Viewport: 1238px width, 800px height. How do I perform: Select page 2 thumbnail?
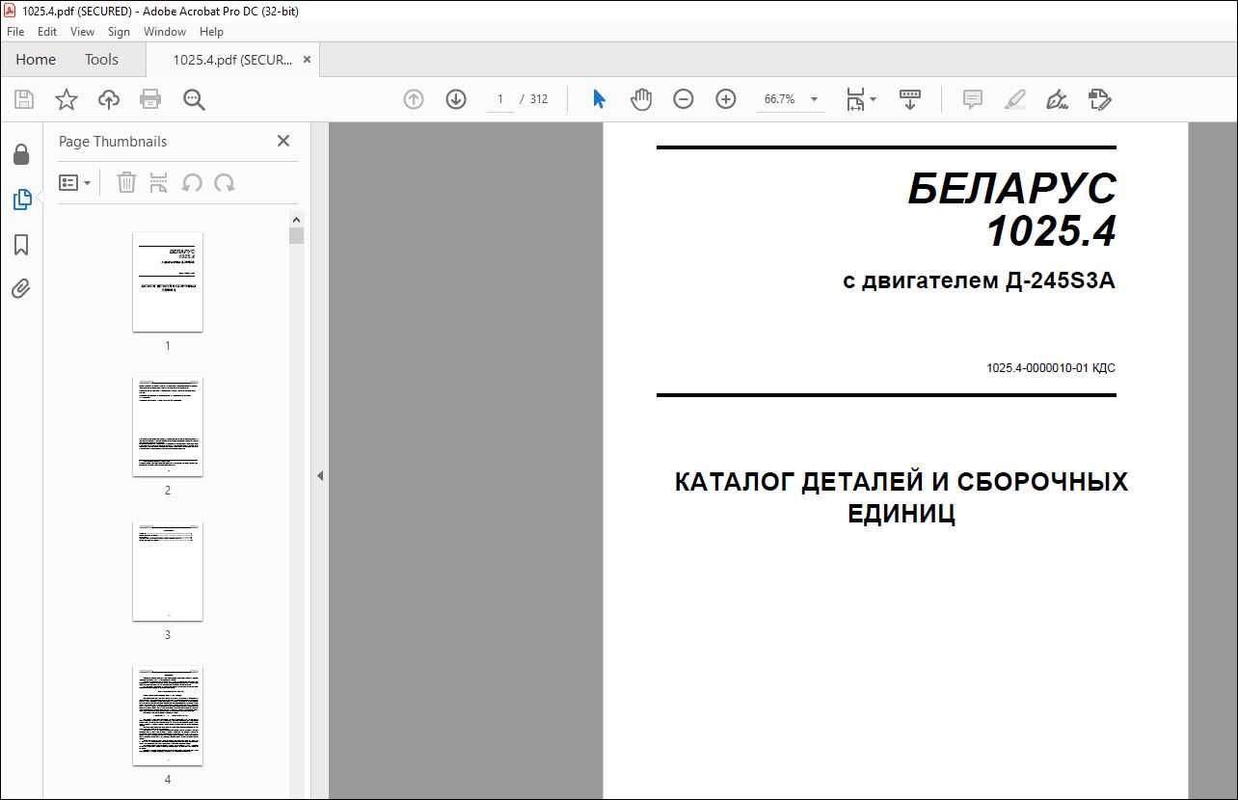tap(168, 426)
